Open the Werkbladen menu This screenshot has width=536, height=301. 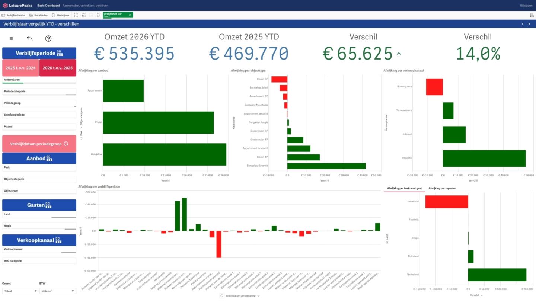(38, 15)
